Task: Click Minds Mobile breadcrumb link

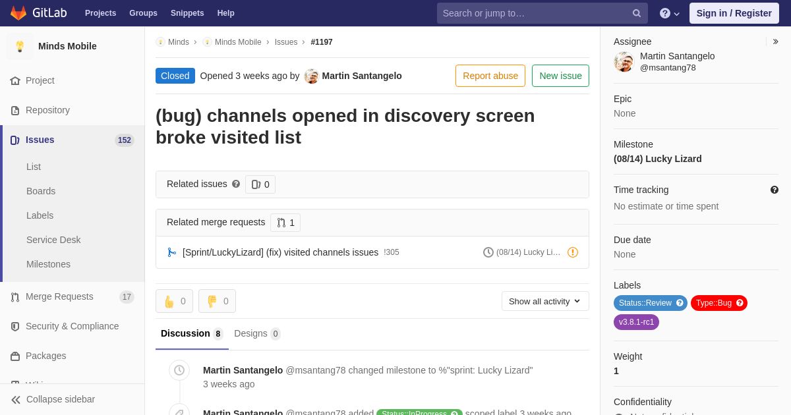Action: click(x=238, y=42)
